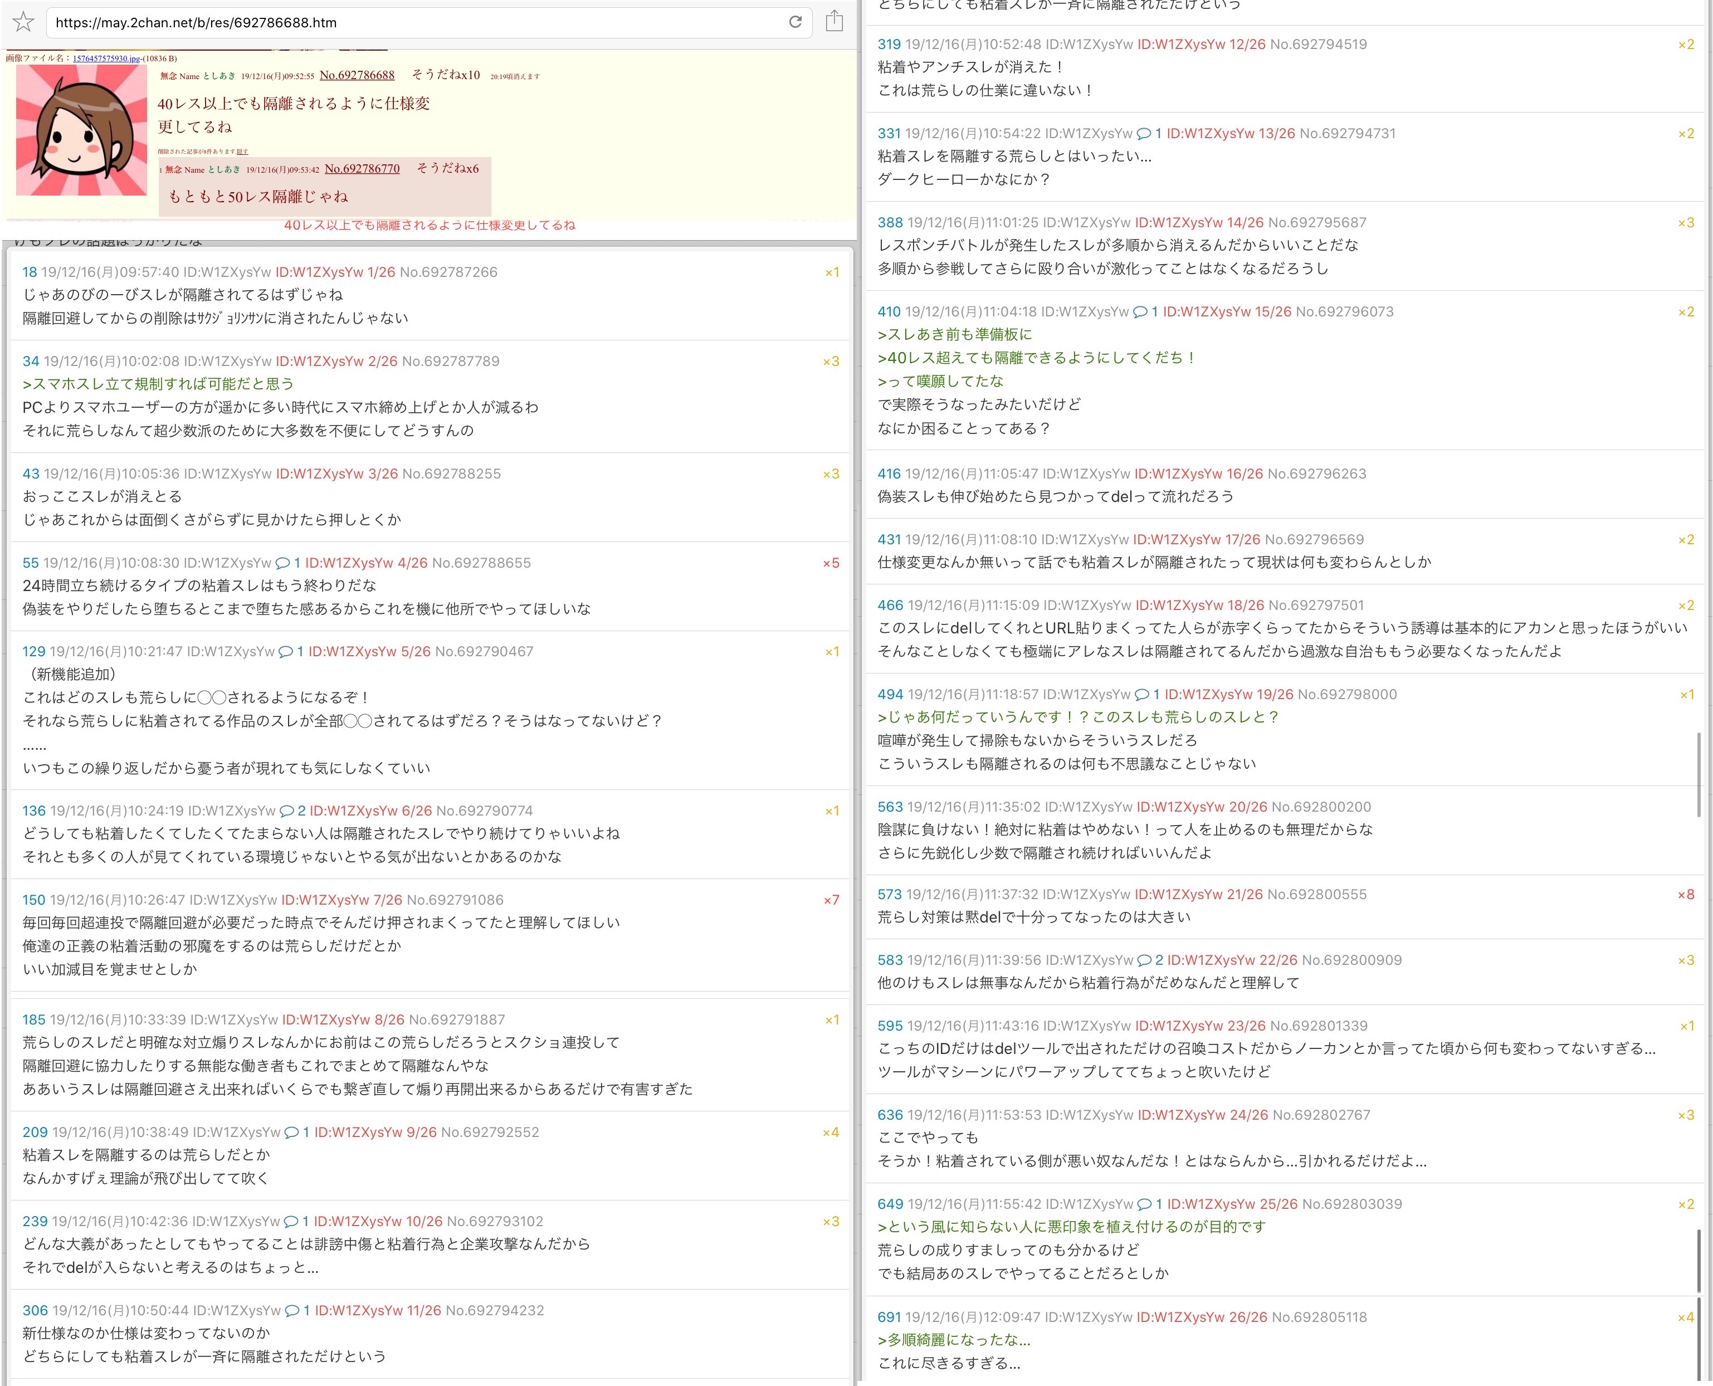Open reply bubble icon on post 410
The height and width of the screenshot is (1386, 1713).
click(1140, 311)
